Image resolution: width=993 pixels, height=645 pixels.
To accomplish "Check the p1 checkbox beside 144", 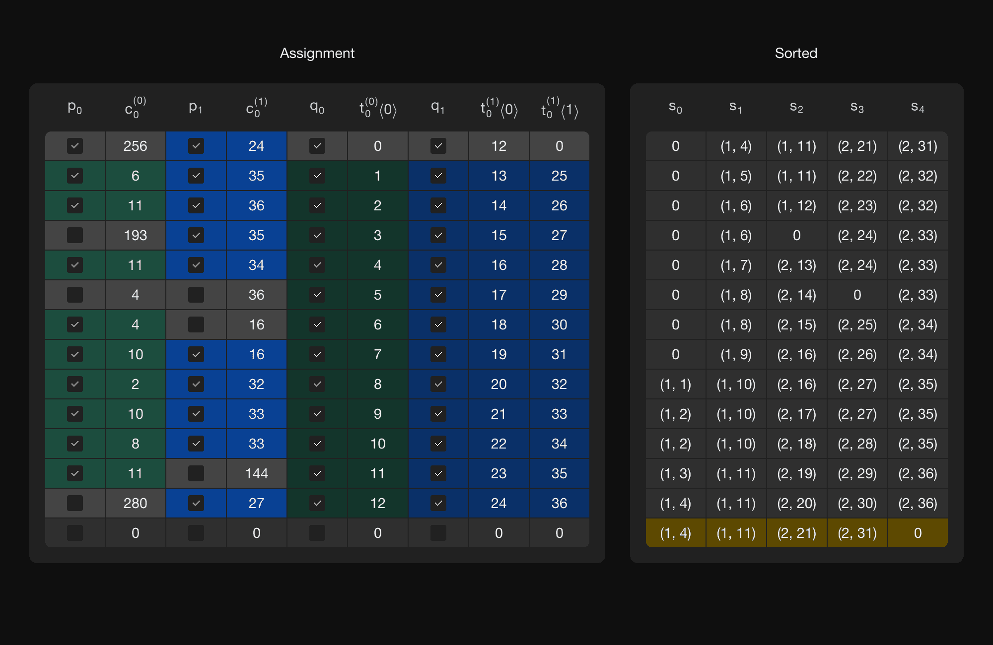I will click(196, 473).
